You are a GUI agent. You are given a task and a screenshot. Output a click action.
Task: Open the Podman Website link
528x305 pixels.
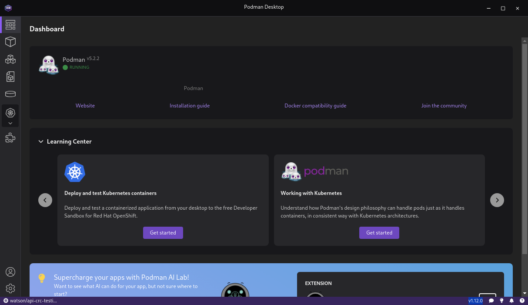(x=85, y=106)
